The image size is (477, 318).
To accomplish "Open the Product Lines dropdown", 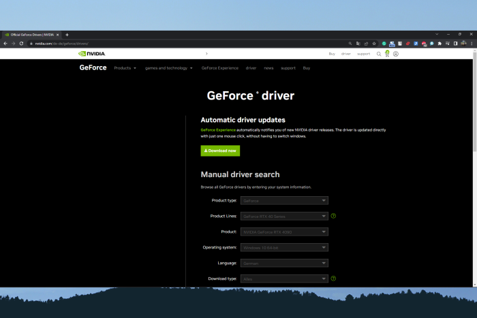I will pyautogui.click(x=284, y=216).
